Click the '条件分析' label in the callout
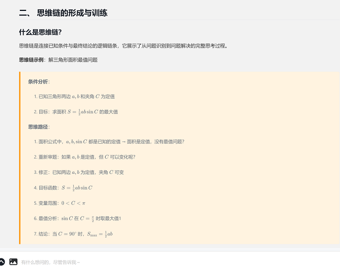This screenshot has height=272, width=340. click(x=38, y=82)
